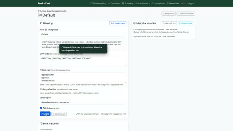Click the Fritekst-søk text area

pos(83,78)
